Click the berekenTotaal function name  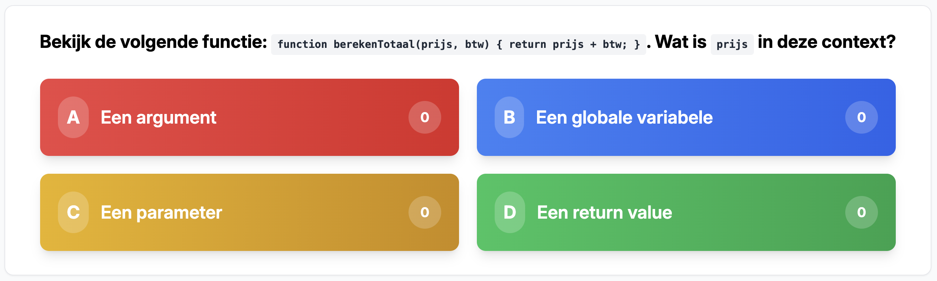(x=374, y=45)
